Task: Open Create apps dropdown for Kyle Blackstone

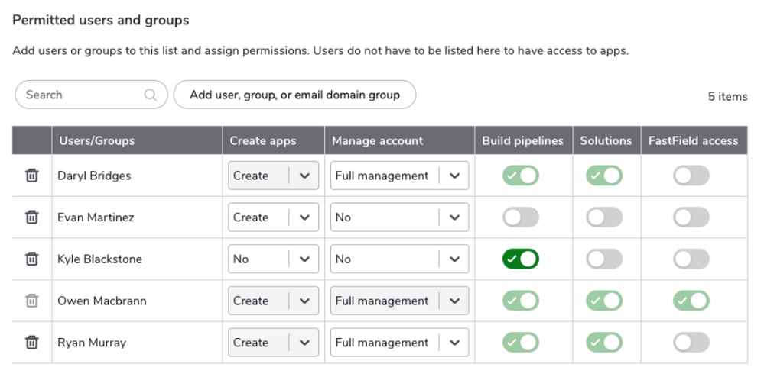Action: [x=273, y=259]
